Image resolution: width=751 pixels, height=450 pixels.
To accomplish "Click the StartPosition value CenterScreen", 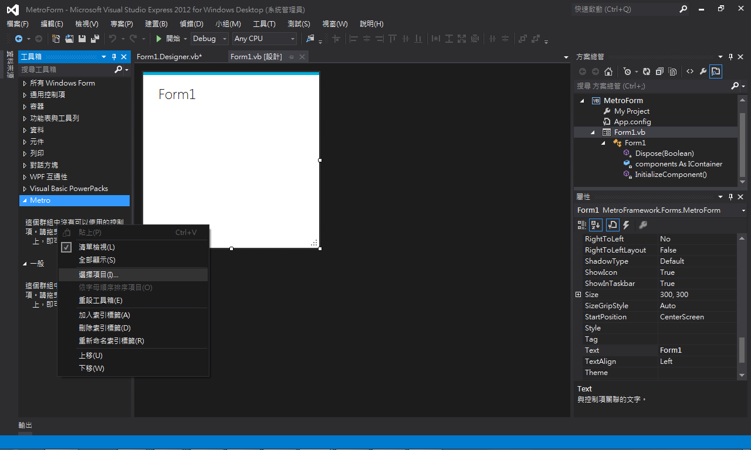I will point(697,317).
